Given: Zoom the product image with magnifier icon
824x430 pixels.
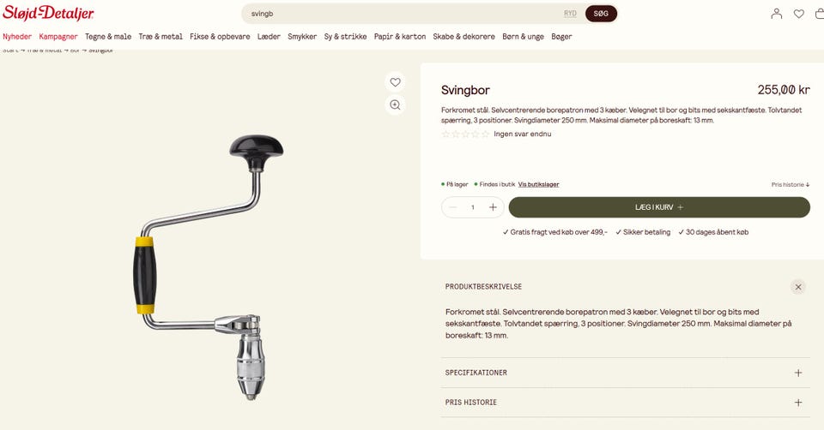Looking at the screenshot, I should point(395,105).
